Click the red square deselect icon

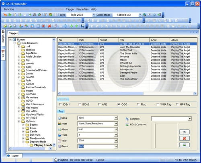coord(43,26)
